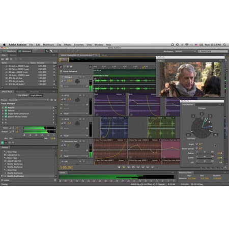Select Effects Rack tab
The width and height of the screenshot is (229, 229).
click(7, 92)
